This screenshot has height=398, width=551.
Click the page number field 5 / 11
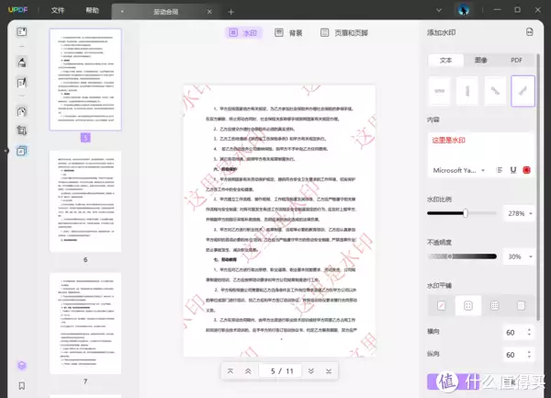280,371
